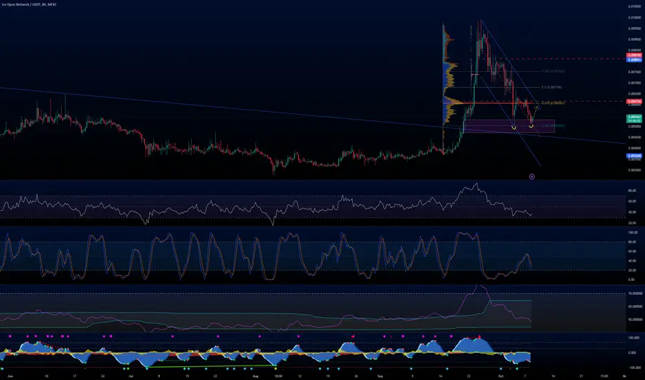This screenshot has width=645, height=380.
Task: Click the Ice Open Network / USDT symbol title
Action: (29, 5)
